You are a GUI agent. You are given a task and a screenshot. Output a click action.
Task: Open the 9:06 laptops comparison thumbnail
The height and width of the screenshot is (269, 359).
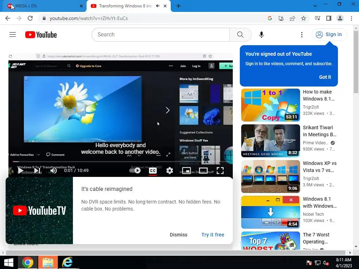tap(270, 177)
